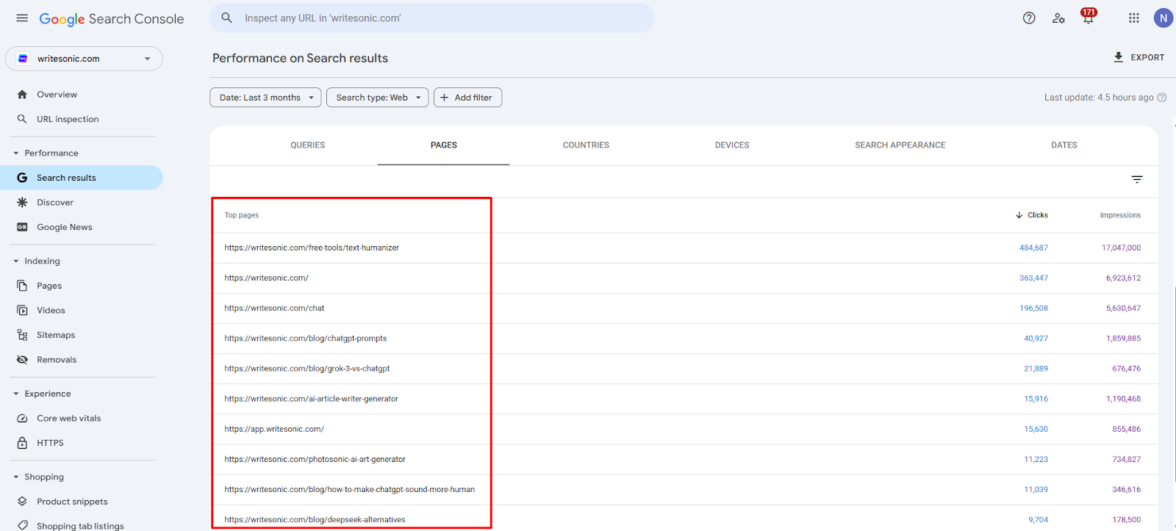Open the grok-3-vs-chatgpt page row

[x=684, y=369]
